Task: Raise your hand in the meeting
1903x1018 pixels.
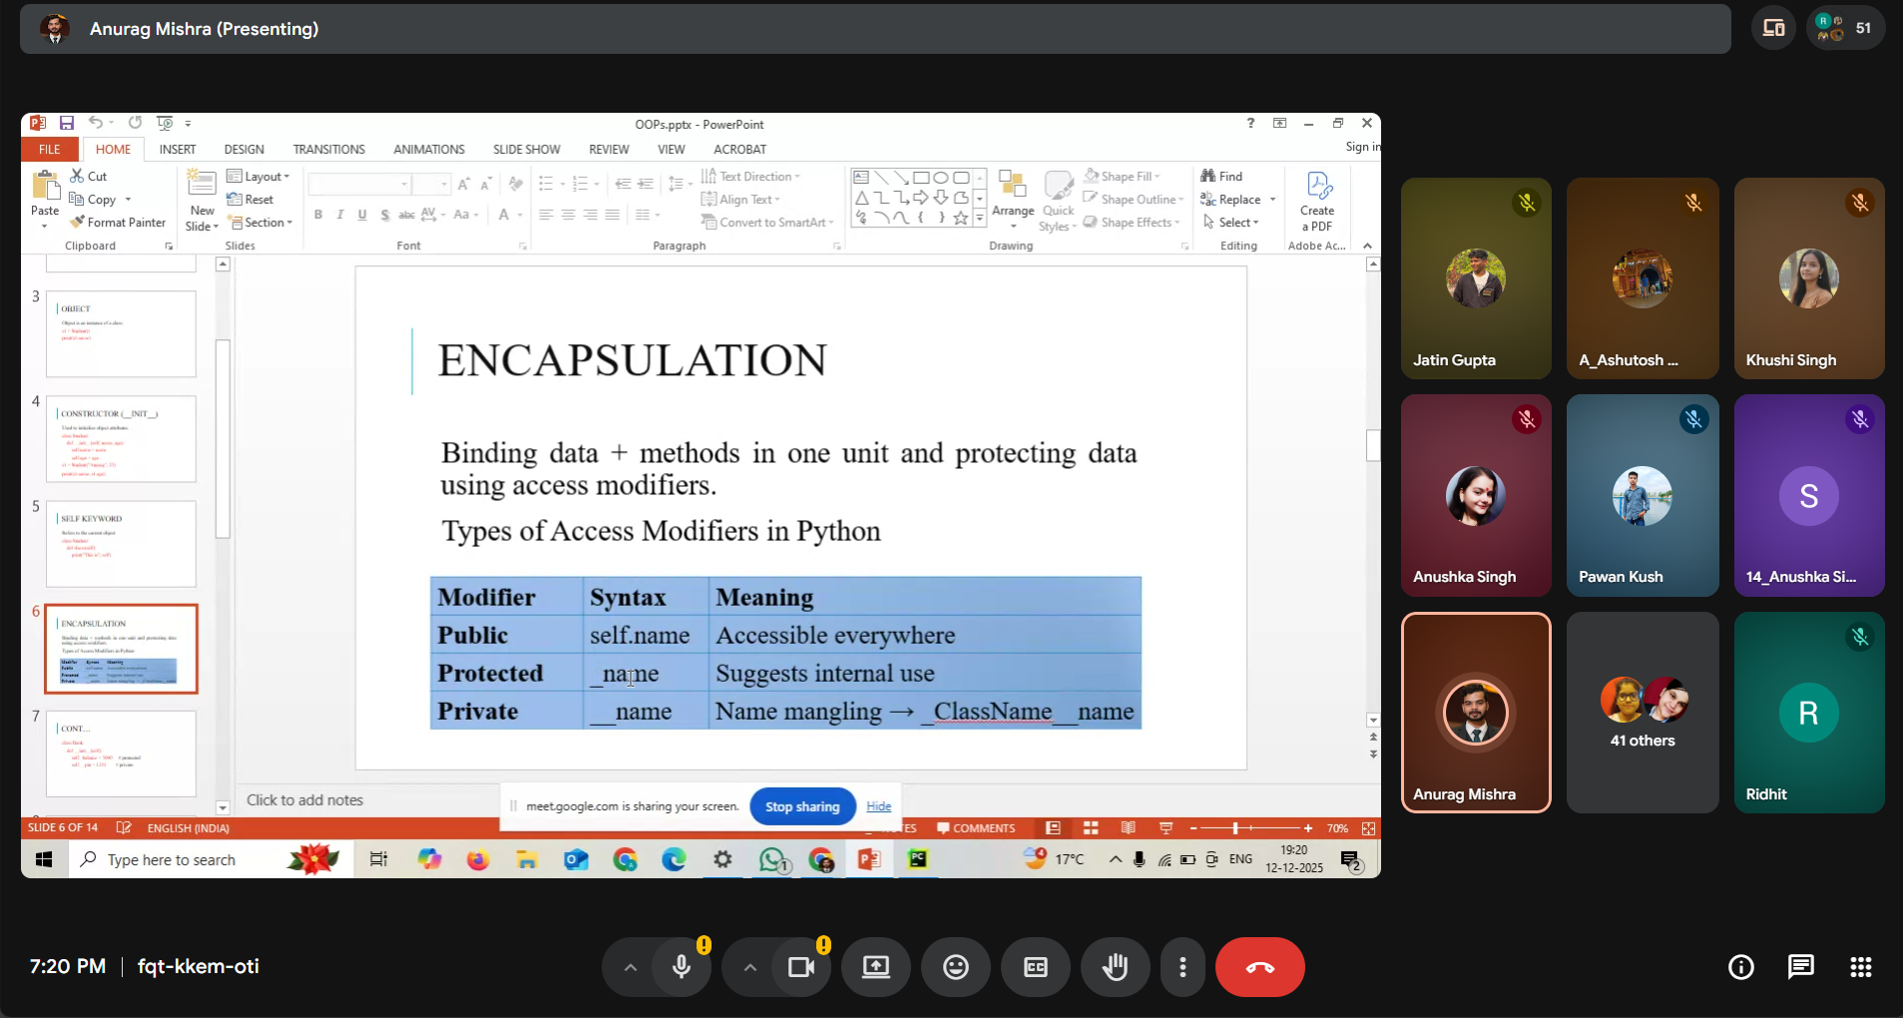Action: tap(1115, 966)
